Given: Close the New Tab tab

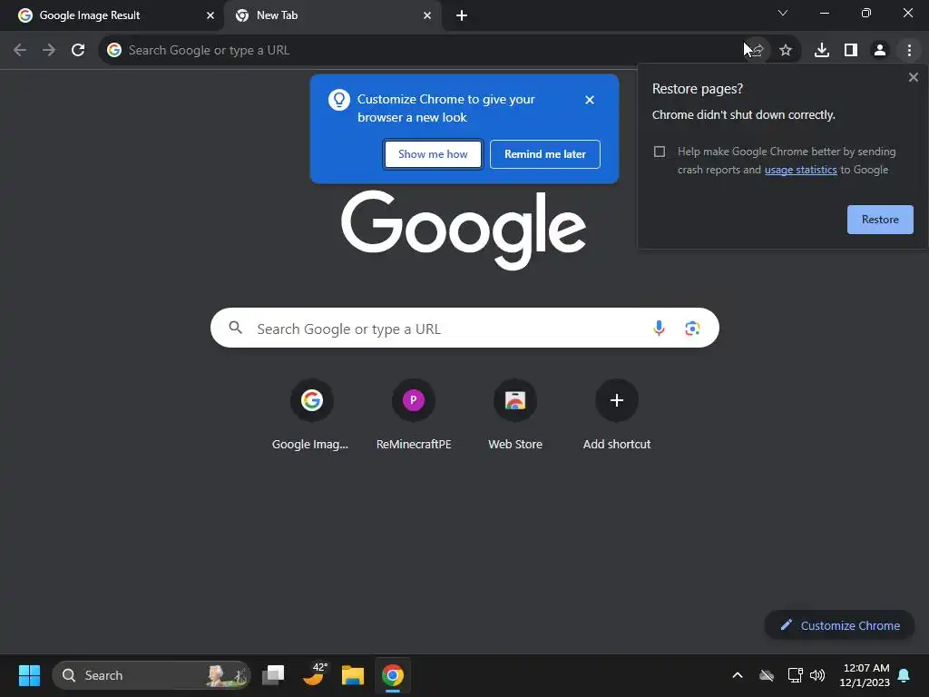Looking at the screenshot, I should [x=427, y=15].
